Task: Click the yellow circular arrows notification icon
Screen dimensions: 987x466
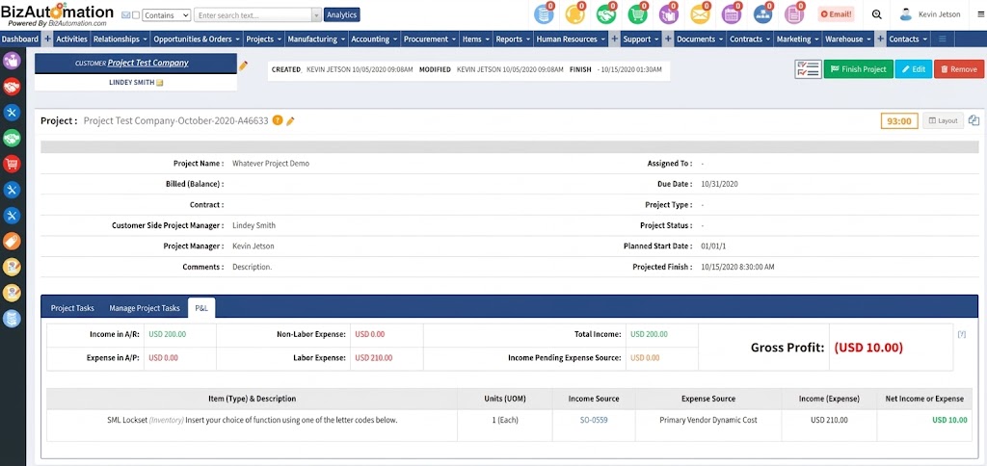Action: pyautogui.click(x=574, y=13)
